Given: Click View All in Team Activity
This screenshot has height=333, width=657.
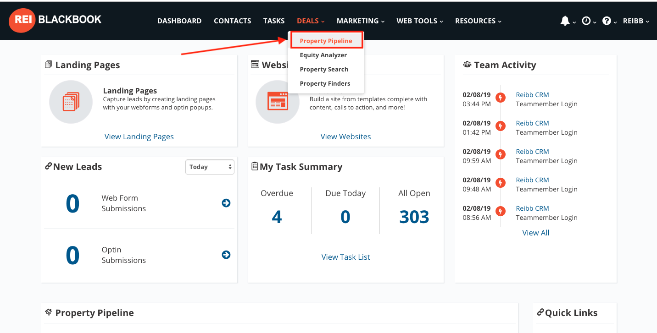Looking at the screenshot, I should coord(536,233).
